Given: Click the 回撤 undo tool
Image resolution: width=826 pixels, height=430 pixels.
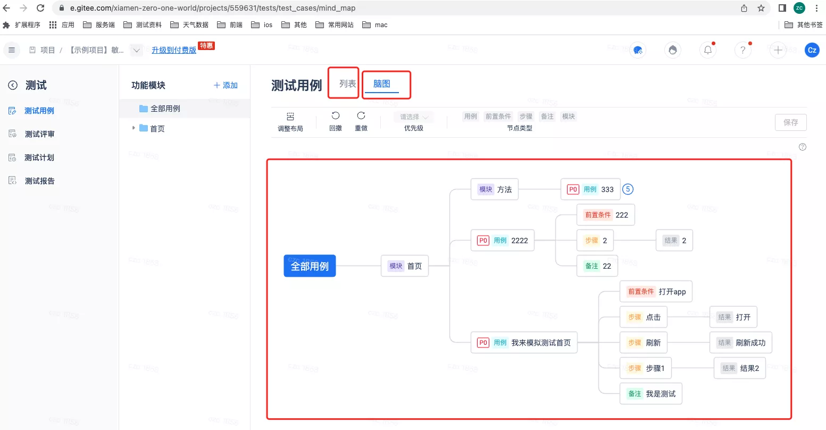Looking at the screenshot, I should (x=336, y=122).
